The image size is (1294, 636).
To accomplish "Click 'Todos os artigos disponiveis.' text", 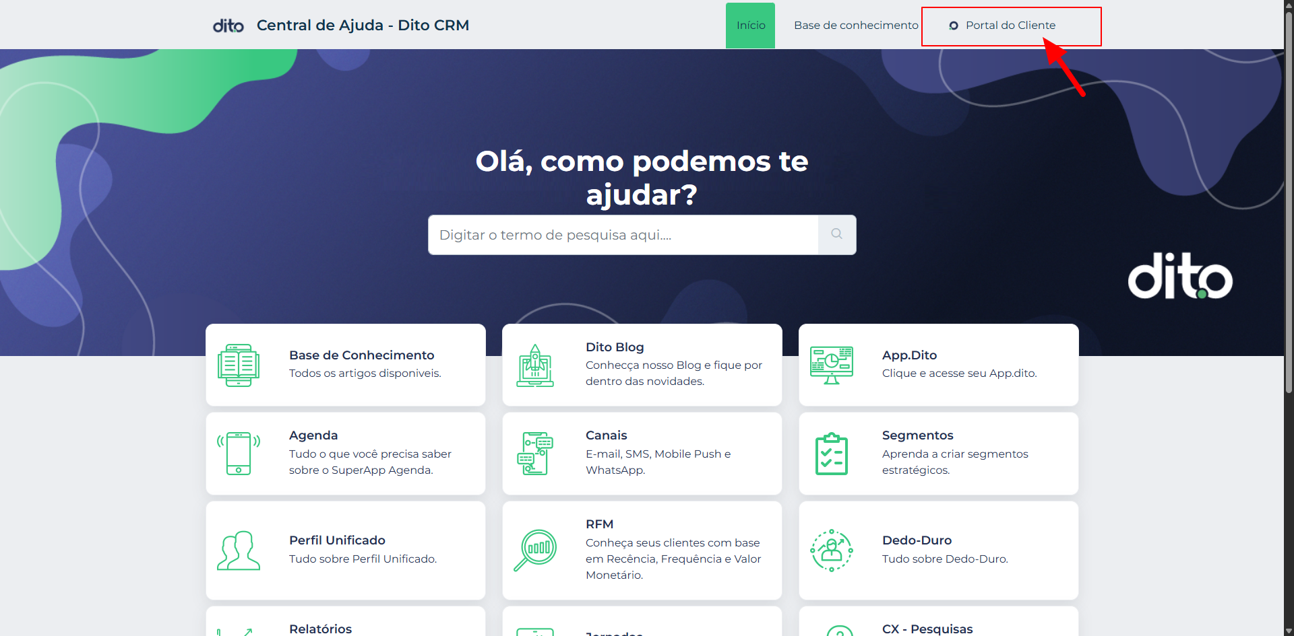I will coord(365,374).
